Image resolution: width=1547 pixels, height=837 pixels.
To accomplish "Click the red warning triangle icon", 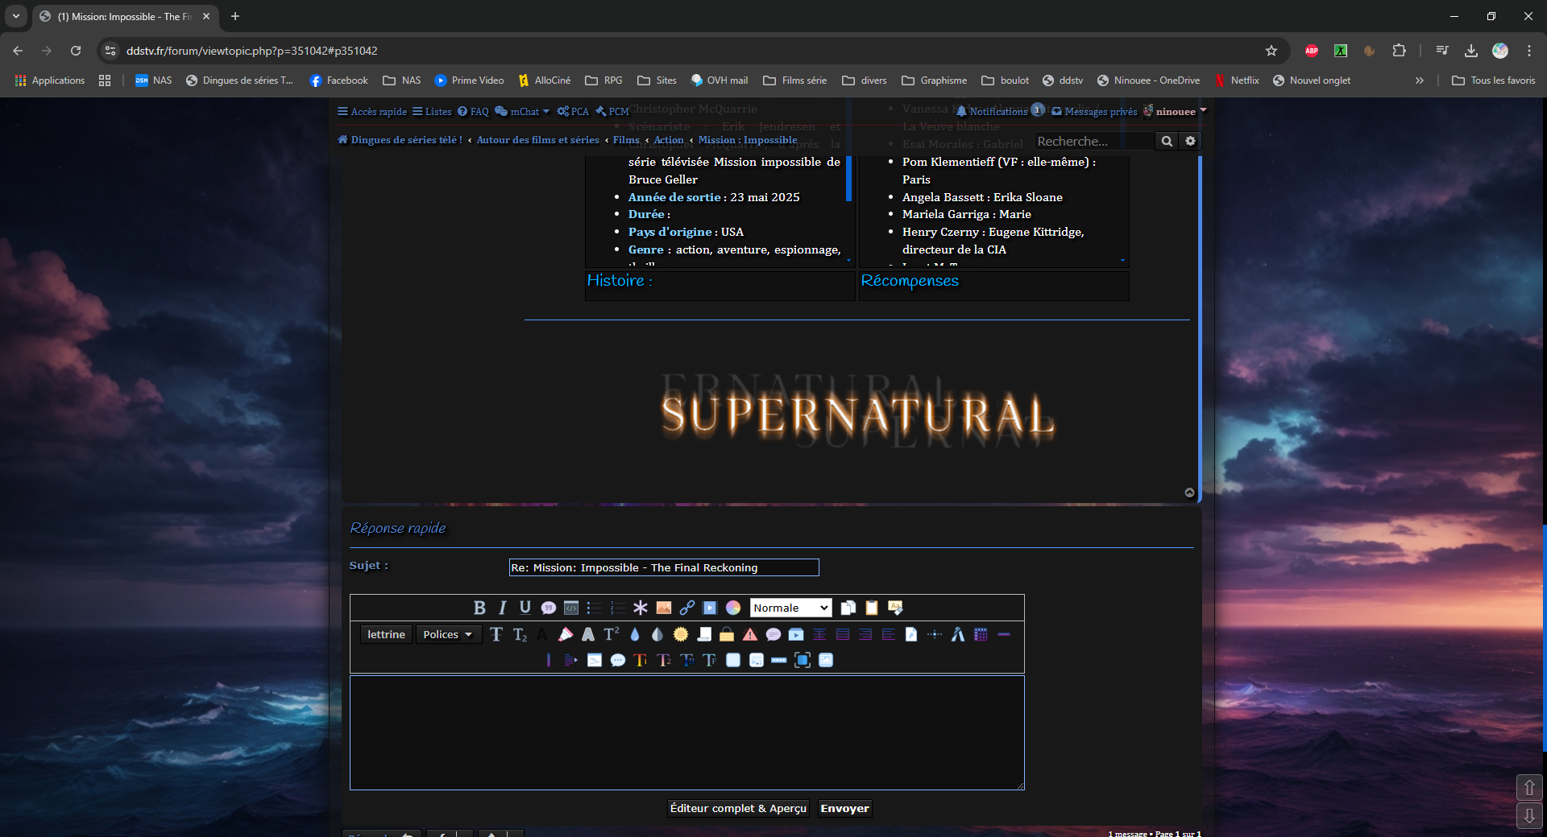I will coord(750,635).
